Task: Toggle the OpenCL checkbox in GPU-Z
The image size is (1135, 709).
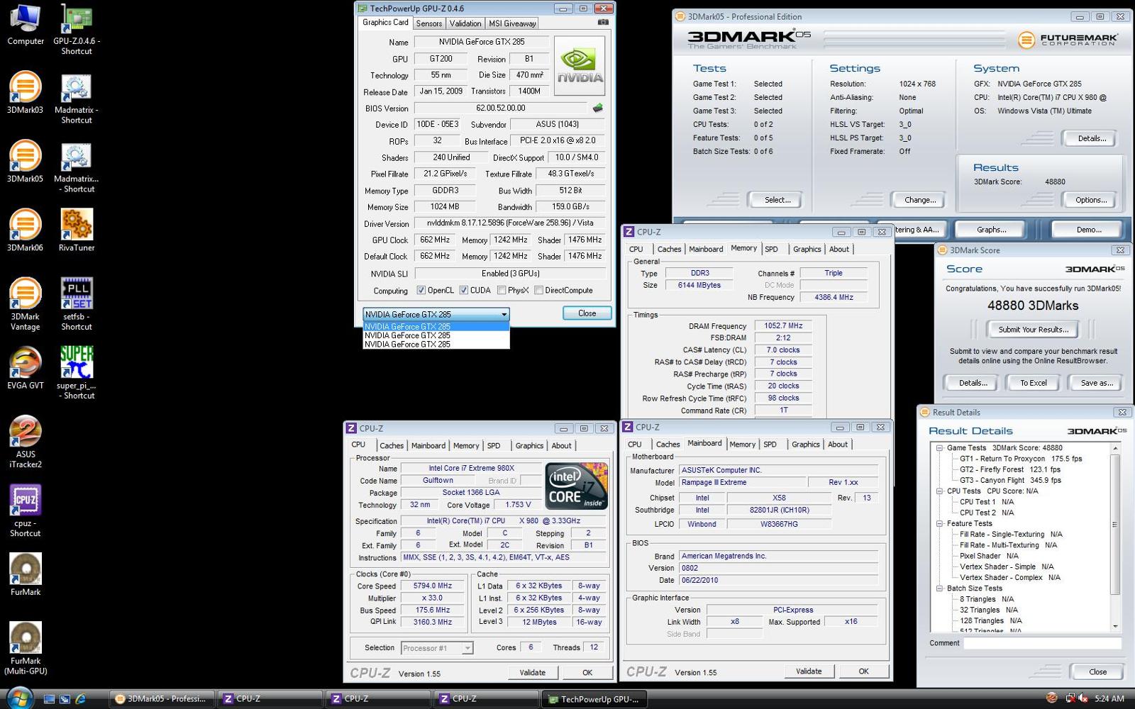Action: point(421,290)
